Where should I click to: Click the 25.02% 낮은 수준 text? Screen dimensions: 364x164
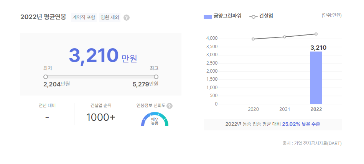(301, 124)
